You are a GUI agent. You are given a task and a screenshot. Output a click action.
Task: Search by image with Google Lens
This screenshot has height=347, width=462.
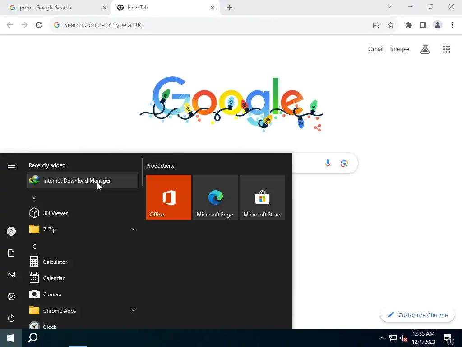344,163
